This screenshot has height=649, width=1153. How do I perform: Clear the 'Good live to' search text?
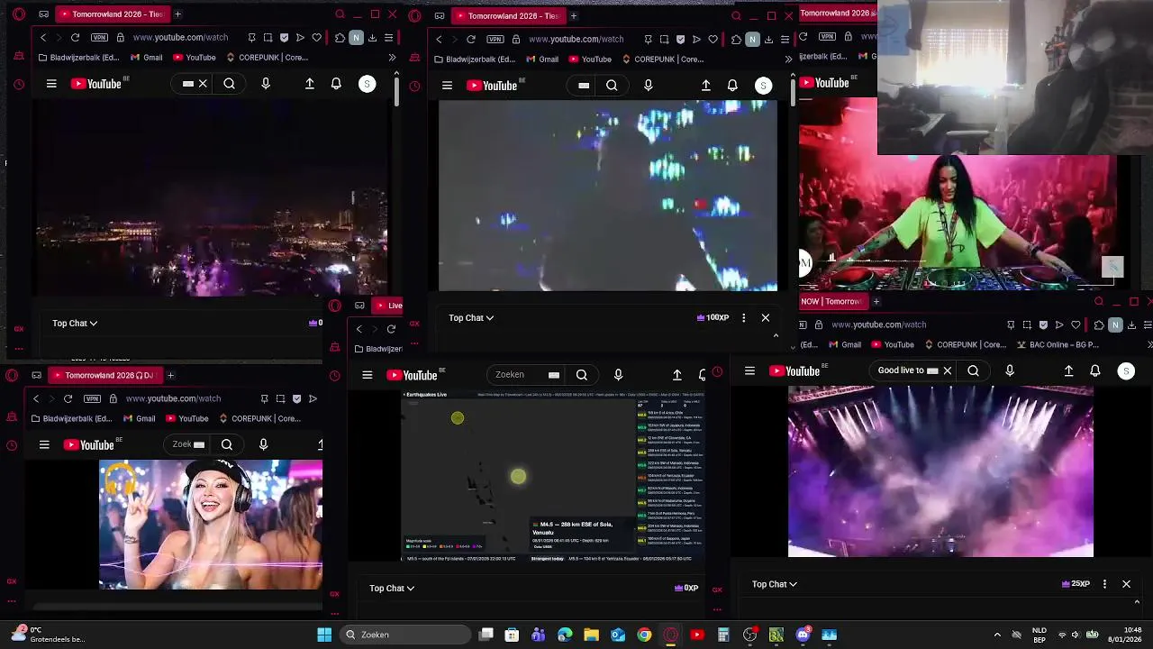(948, 370)
